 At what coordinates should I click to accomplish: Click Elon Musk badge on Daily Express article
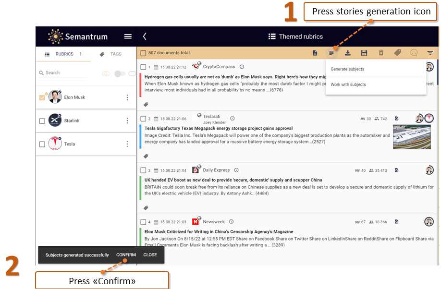tap(429, 170)
